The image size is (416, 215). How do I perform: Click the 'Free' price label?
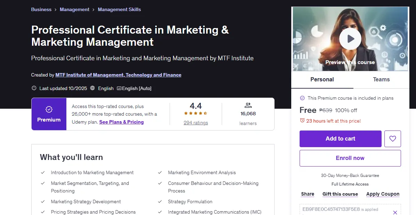308,110
